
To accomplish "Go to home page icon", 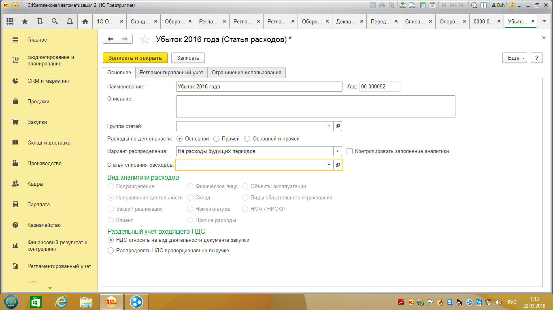I will click(x=85, y=21).
